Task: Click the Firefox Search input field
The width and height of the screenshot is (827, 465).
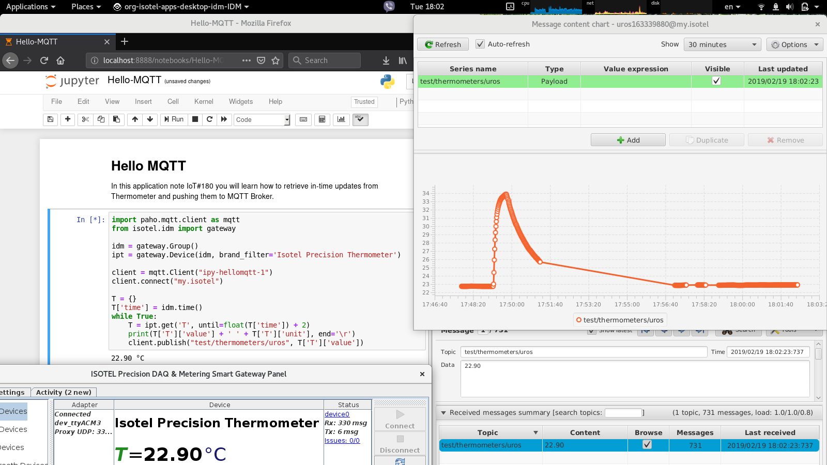Action: tap(325, 60)
